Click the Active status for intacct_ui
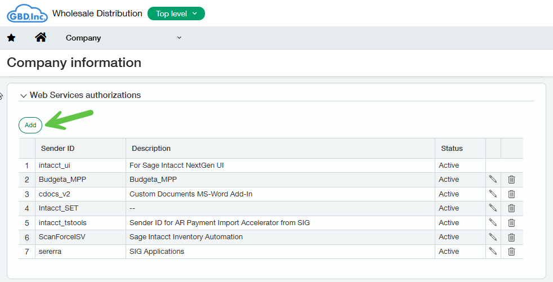 click(x=449, y=165)
